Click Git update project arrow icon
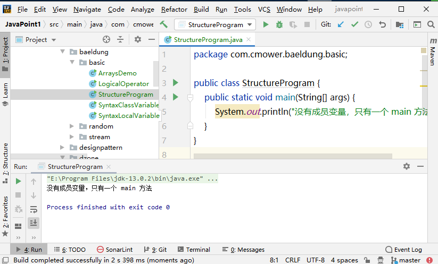438x264 pixels. click(341, 25)
